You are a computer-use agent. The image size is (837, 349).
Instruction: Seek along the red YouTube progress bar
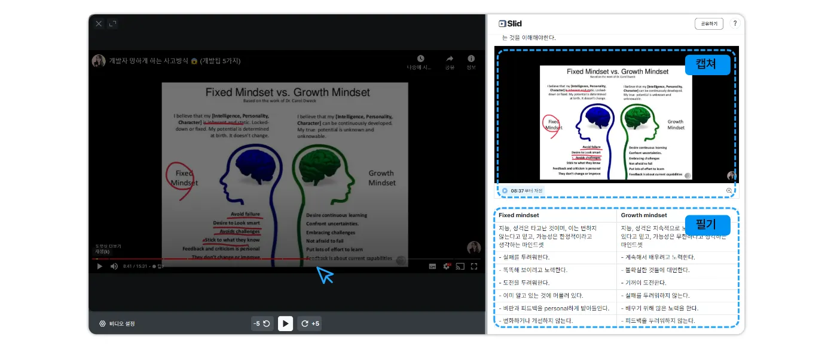point(287,259)
